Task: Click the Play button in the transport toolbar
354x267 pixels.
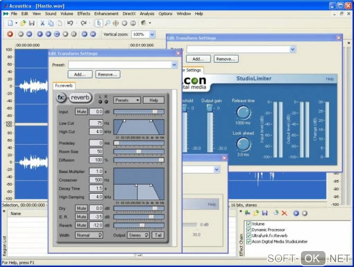Action: pyautogui.click(x=40, y=34)
